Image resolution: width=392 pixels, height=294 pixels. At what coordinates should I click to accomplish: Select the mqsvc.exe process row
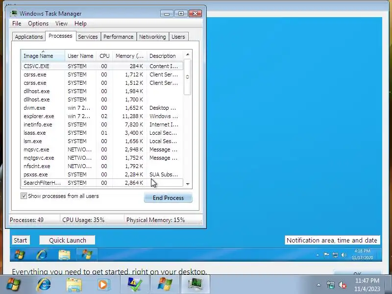pyautogui.click(x=102, y=149)
